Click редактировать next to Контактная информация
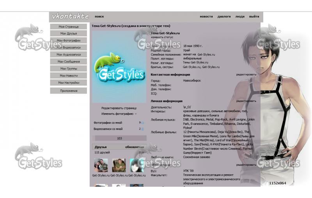312x198 pixels. [x=246, y=74]
